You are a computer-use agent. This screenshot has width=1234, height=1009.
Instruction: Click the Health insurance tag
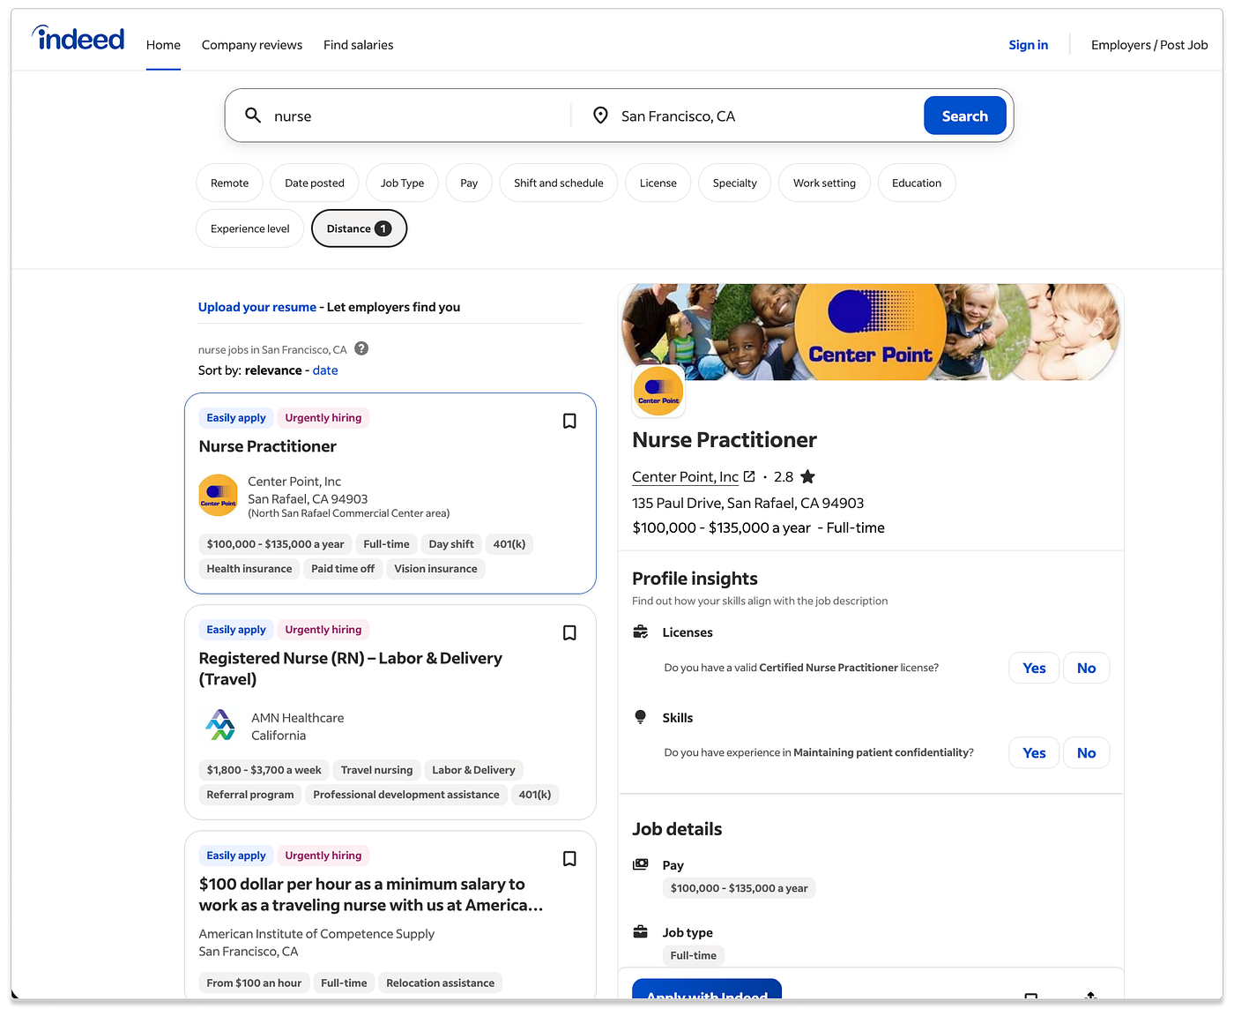point(249,569)
